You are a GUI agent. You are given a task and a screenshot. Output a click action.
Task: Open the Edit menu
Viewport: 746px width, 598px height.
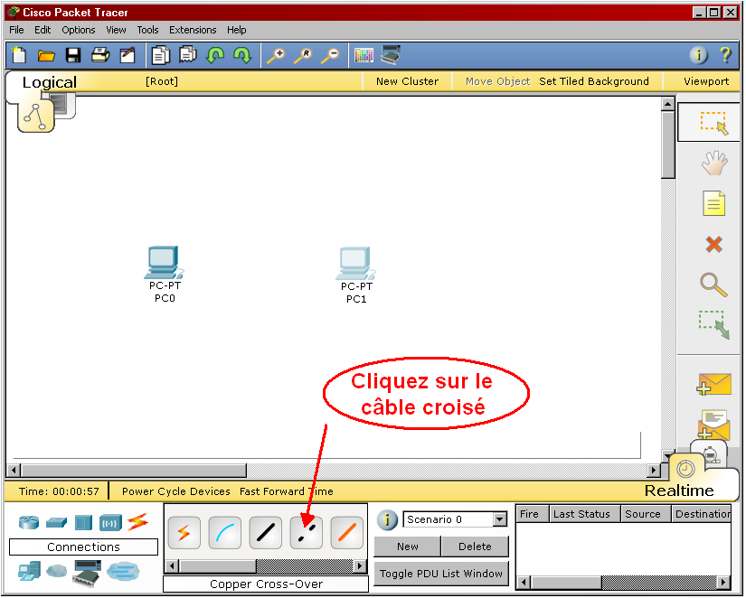point(42,30)
